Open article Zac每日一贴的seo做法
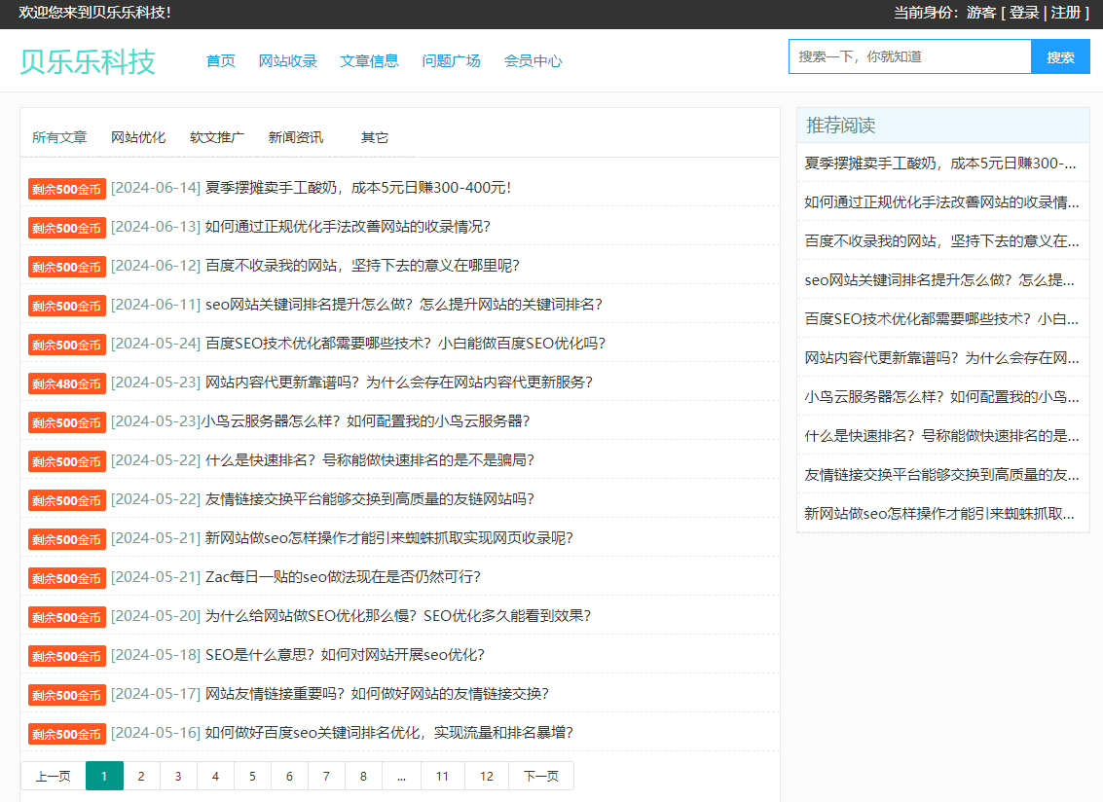This screenshot has height=802, width=1103. [x=343, y=577]
